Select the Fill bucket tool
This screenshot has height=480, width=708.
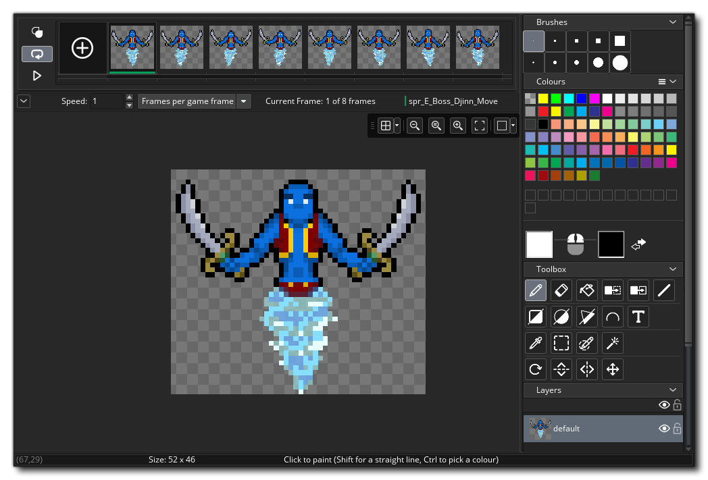pos(586,290)
